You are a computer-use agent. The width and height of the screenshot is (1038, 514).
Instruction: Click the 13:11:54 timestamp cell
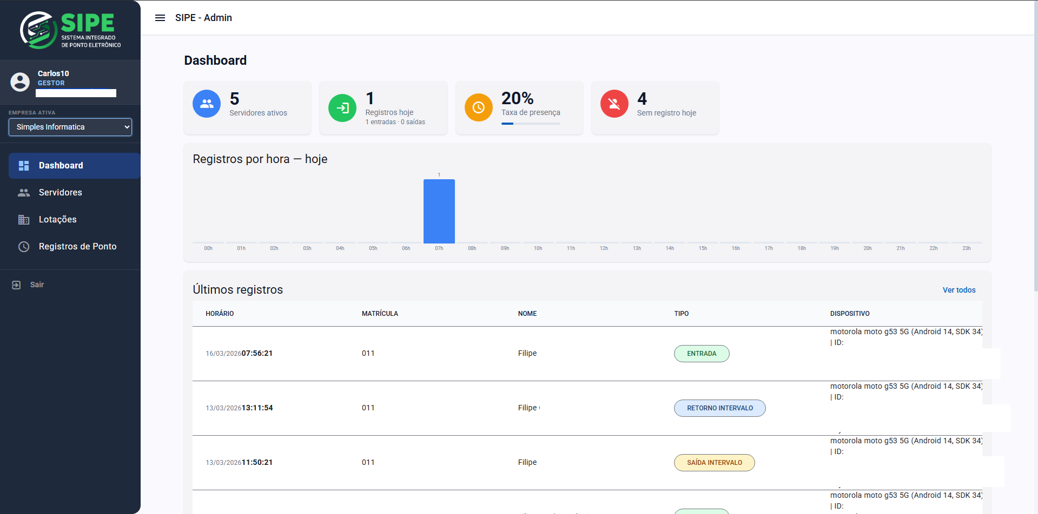click(x=239, y=408)
